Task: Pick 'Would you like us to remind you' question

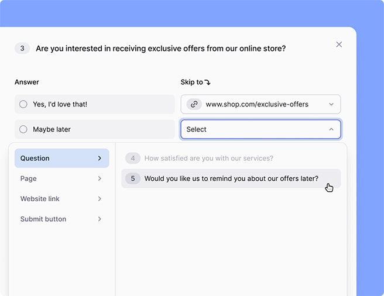Action: point(231,178)
